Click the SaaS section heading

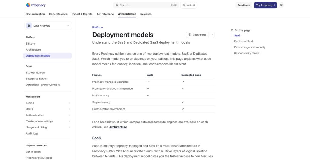tap(97, 138)
